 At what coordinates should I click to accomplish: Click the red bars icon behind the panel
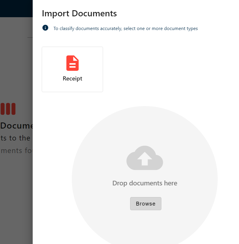point(8,109)
